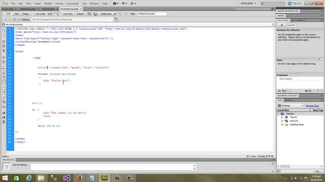Open File Explorer from the taskbar
325x182 pixels.
coord(41,178)
